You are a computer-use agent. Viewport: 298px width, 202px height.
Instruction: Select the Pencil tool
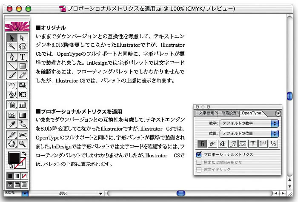tap(23, 75)
